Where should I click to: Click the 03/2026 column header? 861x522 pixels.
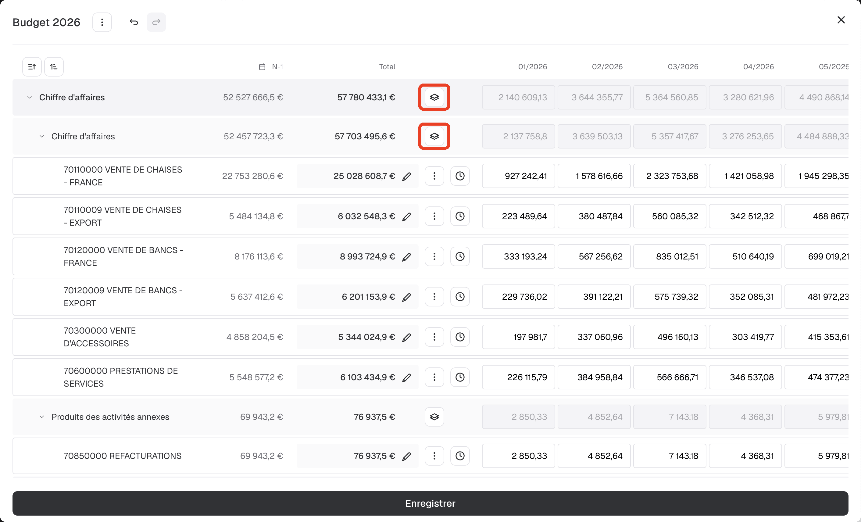click(683, 67)
